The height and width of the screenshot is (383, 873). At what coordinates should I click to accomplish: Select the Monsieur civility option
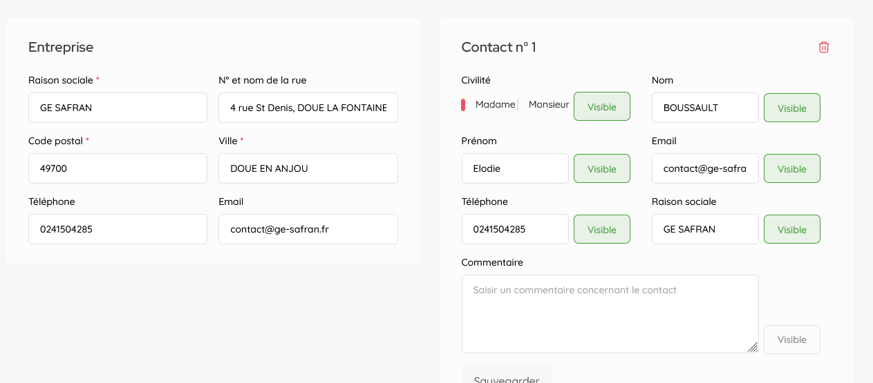[x=548, y=105]
